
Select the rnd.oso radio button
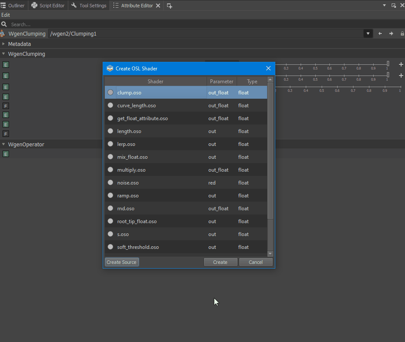(110, 209)
